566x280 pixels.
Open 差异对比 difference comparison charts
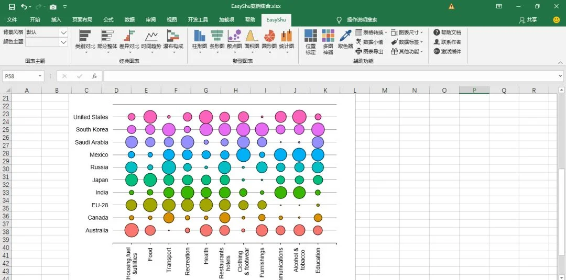coord(129,42)
